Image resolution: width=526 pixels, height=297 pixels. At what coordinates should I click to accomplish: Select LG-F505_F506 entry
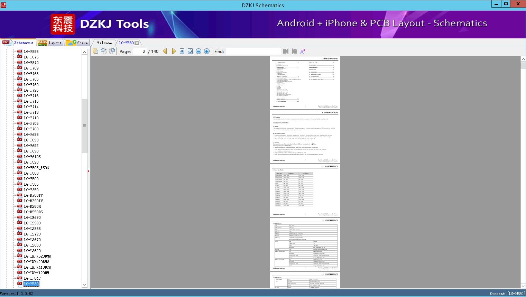36,168
